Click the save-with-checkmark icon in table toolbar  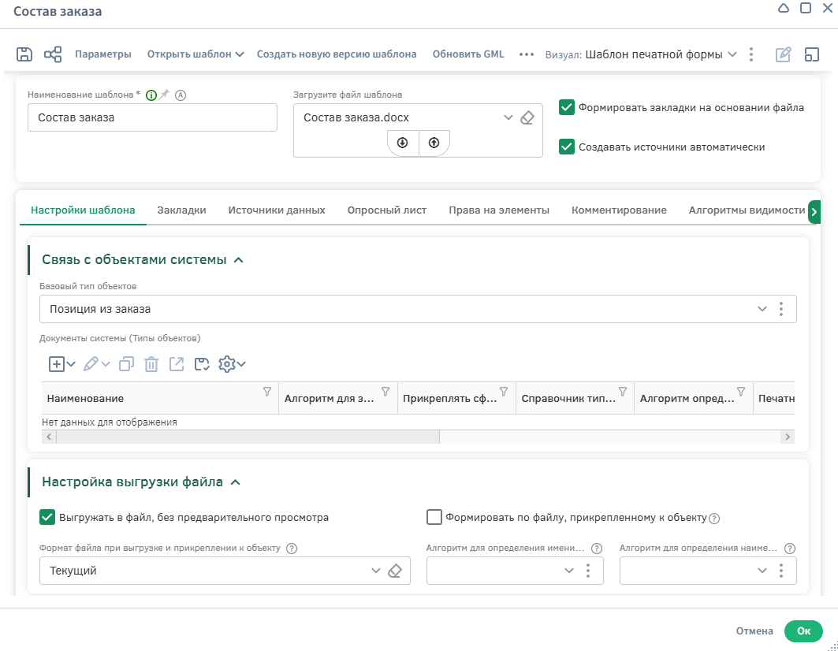[x=202, y=364]
